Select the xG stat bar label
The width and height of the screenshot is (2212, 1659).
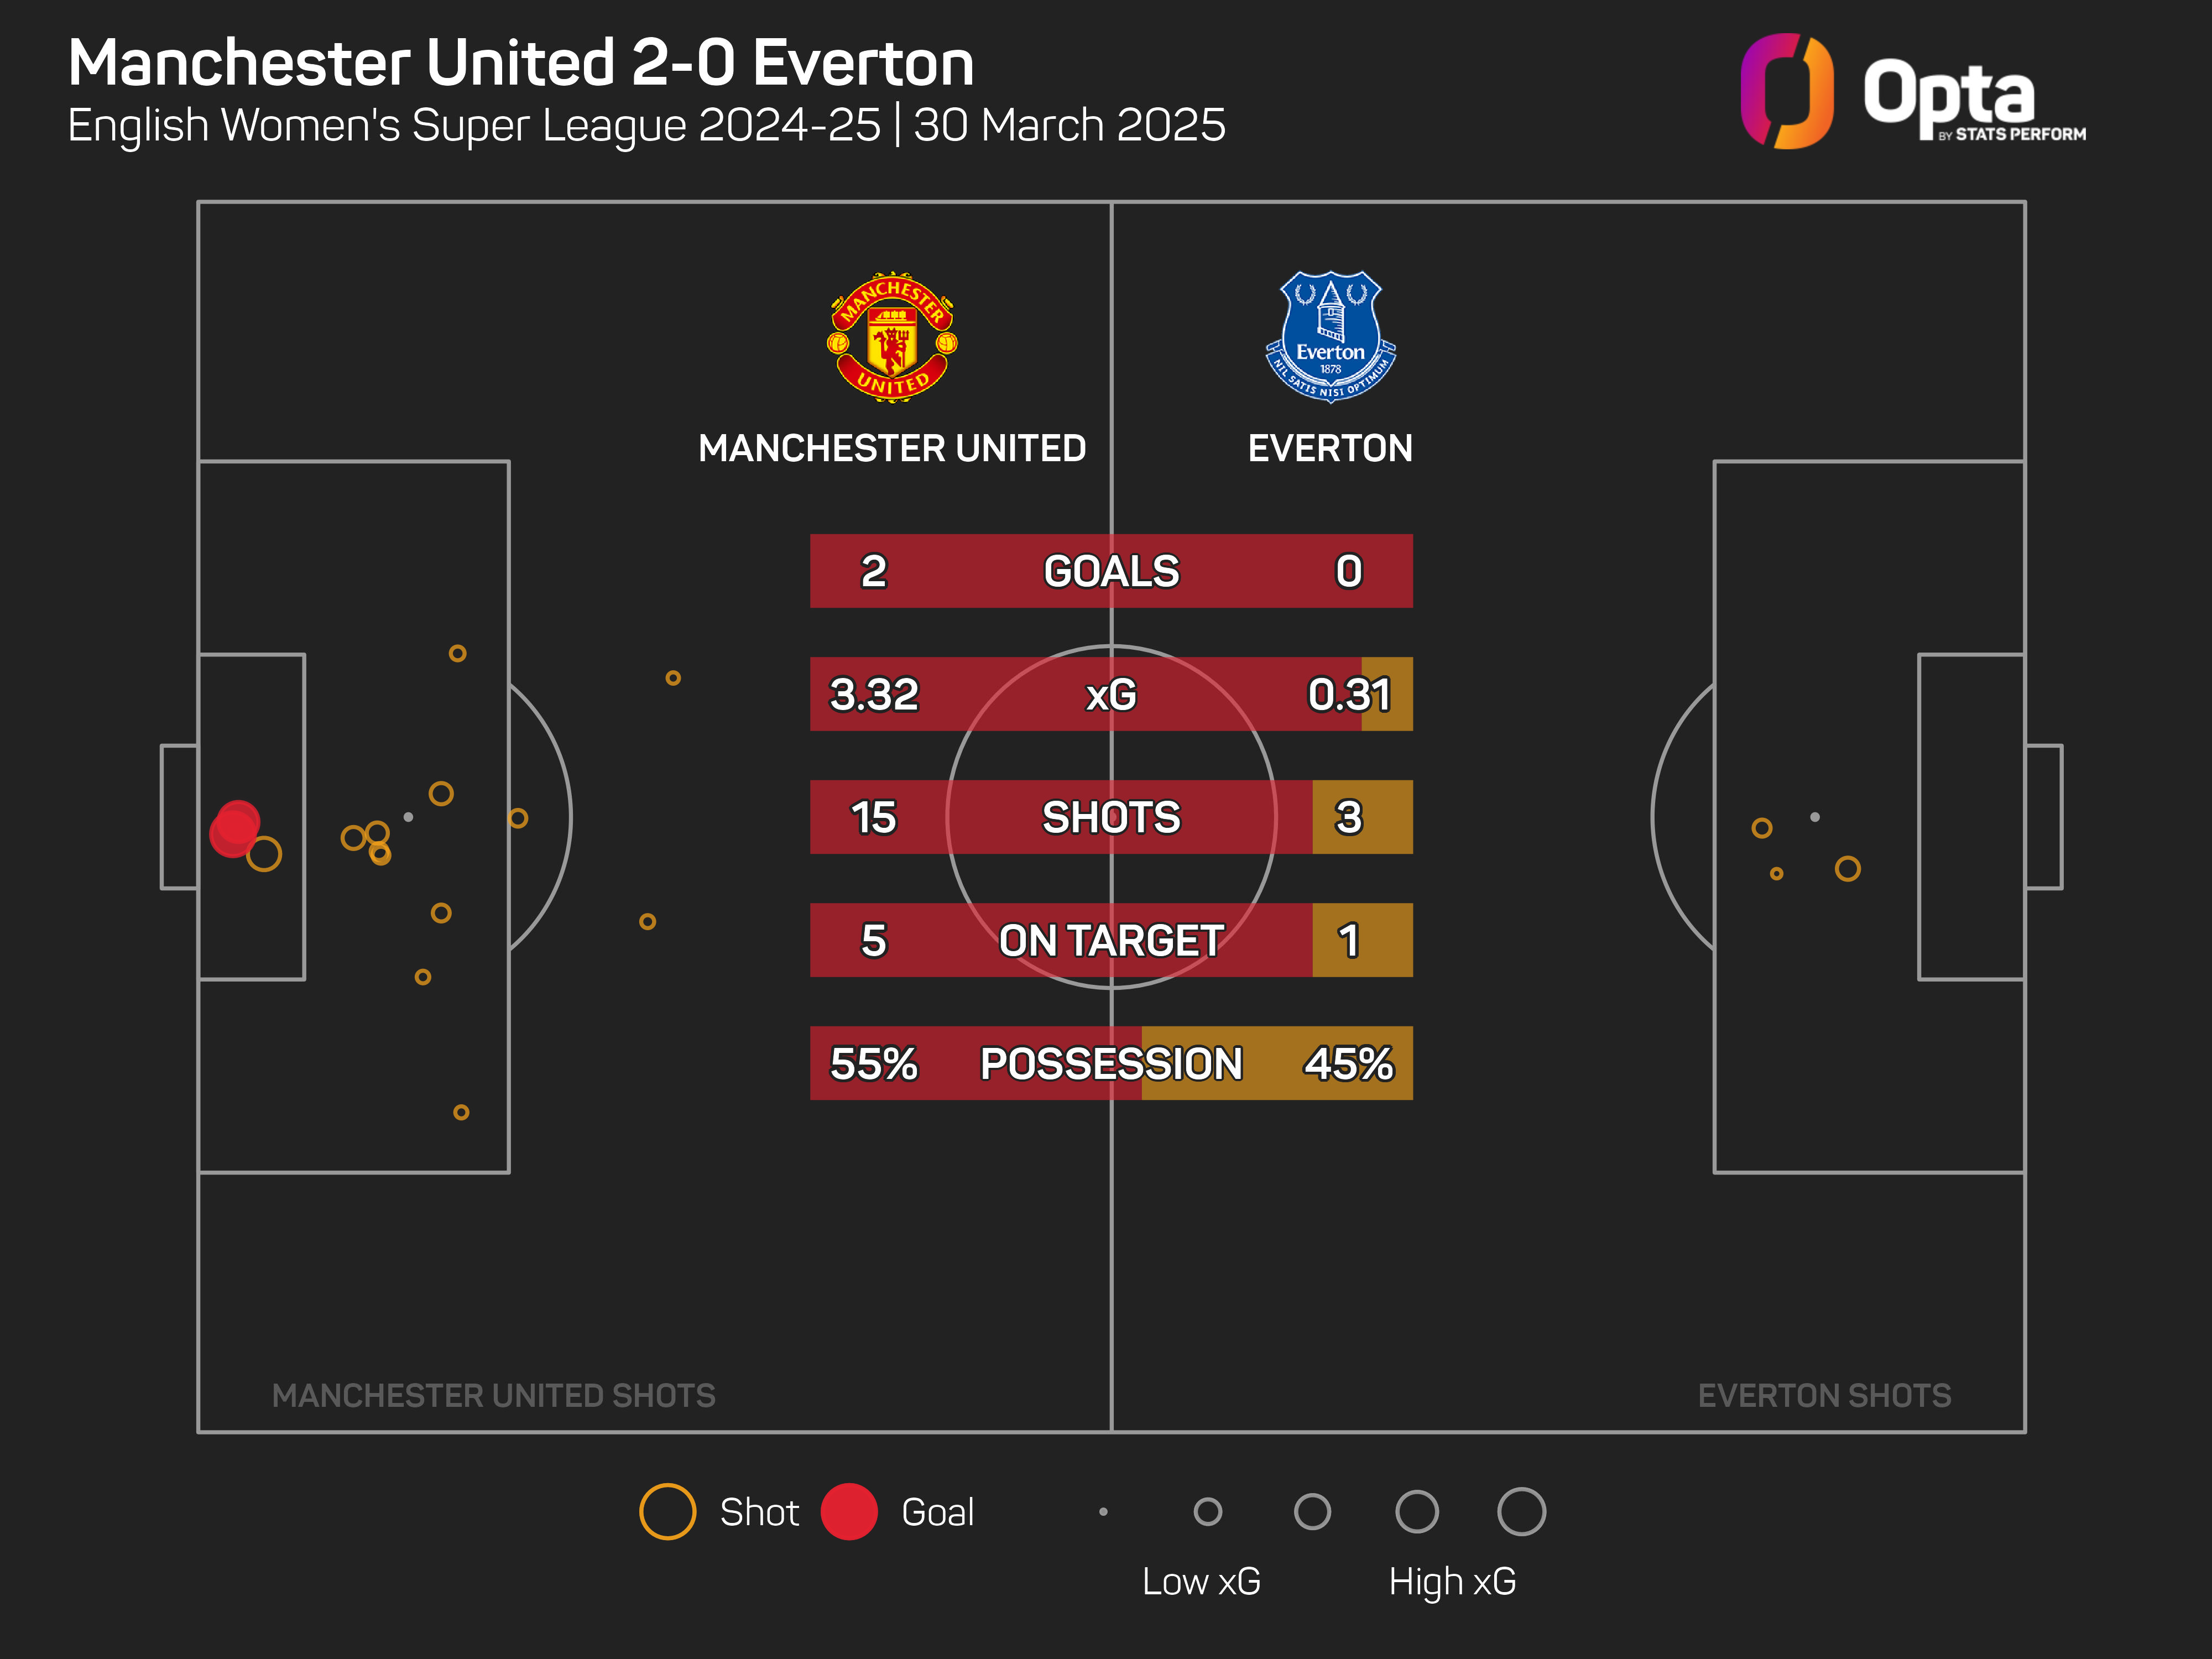tap(1111, 694)
